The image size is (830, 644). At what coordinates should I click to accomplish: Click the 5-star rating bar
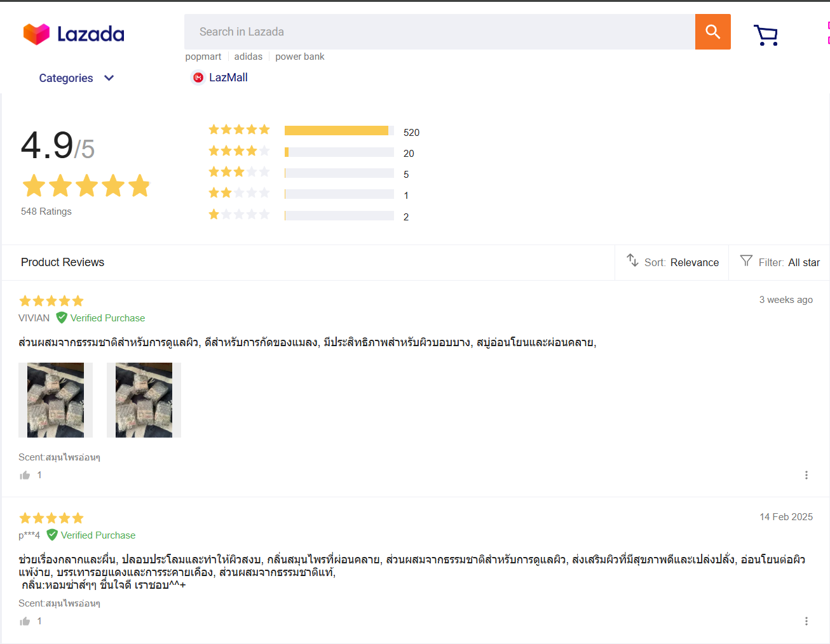(339, 131)
